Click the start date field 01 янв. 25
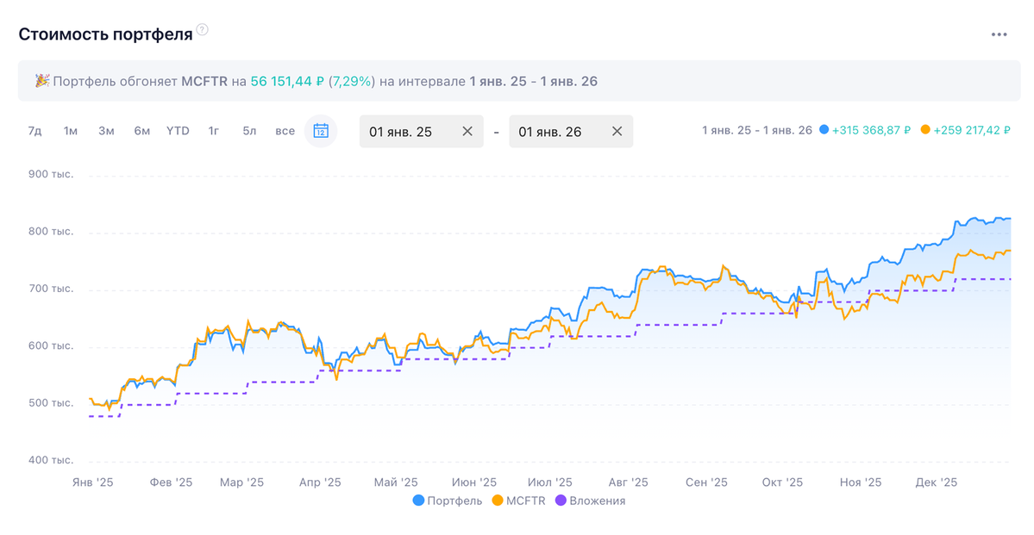Screen dimensions: 1034x535 tap(401, 132)
